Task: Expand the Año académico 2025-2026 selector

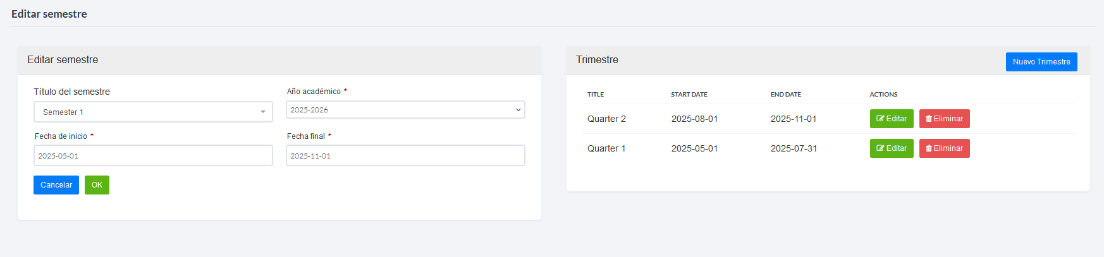Action: [x=405, y=110]
